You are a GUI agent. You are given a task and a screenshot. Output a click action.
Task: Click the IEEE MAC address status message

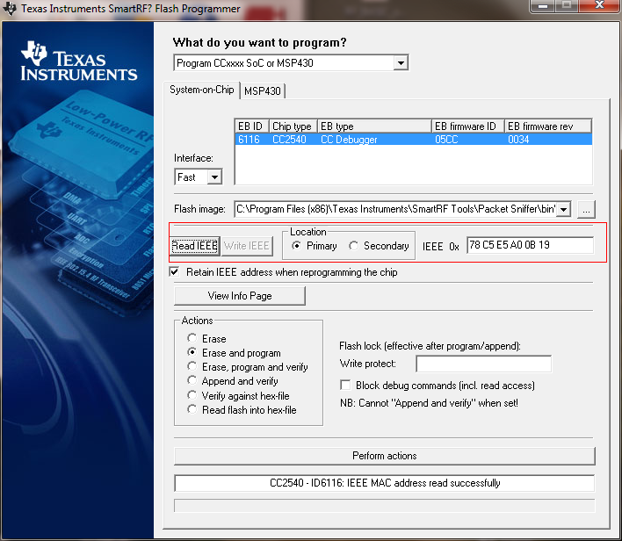pos(385,483)
